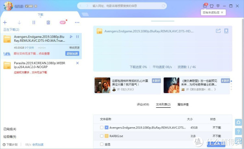The width and height of the screenshot is (244, 149).
Task: Click the user avatar picture
Action: tap(8, 6)
